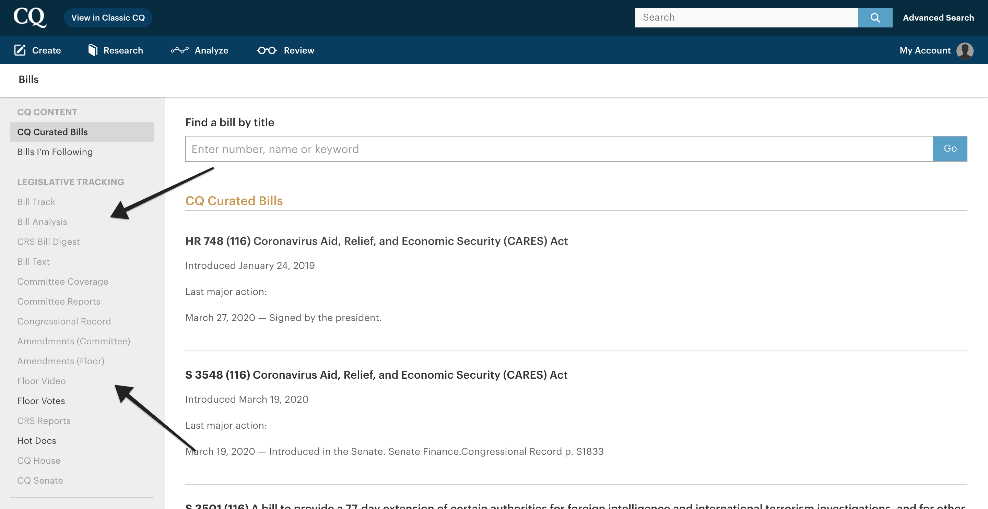Screen dimensions: 988x509
Task: Click the Go button
Action: pyautogui.click(x=950, y=149)
